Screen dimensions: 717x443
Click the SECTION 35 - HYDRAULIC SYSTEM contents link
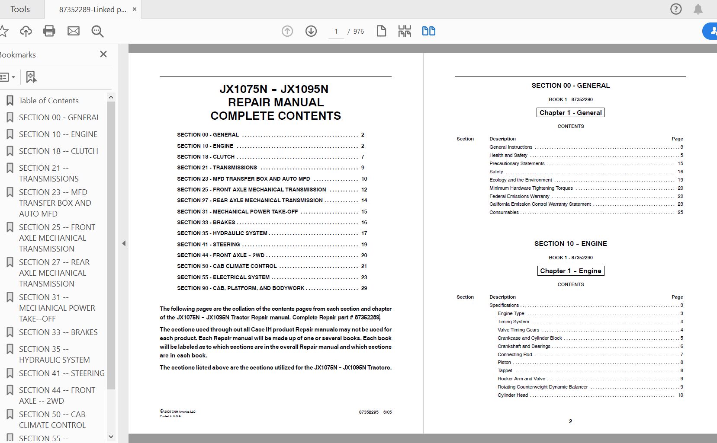[272, 233]
